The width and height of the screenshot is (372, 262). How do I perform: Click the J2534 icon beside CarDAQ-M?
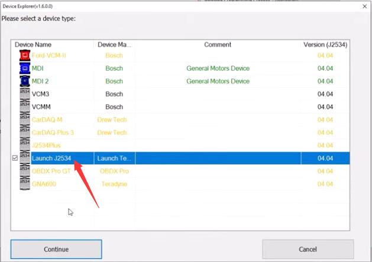click(x=25, y=119)
